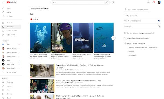Viewport: 164px width, 99px height.
Task: Open the create video icon
Action: tap(148, 2)
